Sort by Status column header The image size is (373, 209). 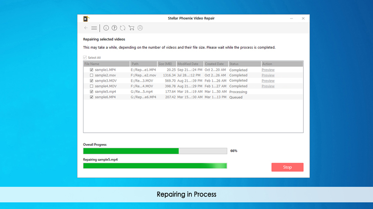point(245,64)
